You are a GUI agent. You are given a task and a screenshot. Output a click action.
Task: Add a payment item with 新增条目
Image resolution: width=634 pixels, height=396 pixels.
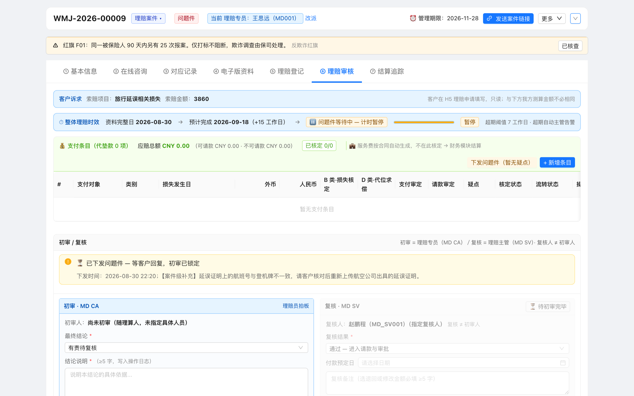pyautogui.click(x=557, y=163)
